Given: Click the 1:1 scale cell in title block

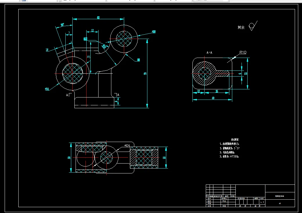Looking at the screenshot, I should 262,202.
